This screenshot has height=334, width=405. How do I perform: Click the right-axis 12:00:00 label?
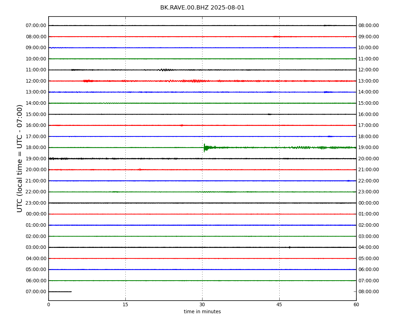(x=369, y=70)
